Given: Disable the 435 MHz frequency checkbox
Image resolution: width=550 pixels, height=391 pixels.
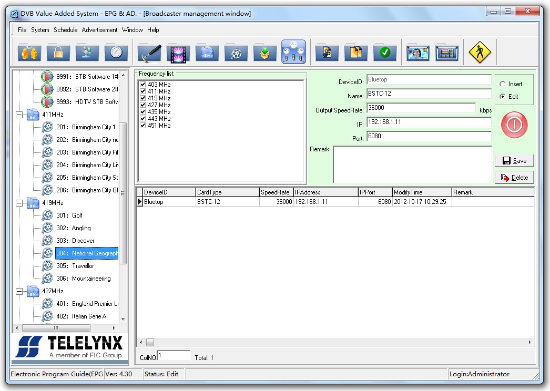Looking at the screenshot, I should pos(143,112).
